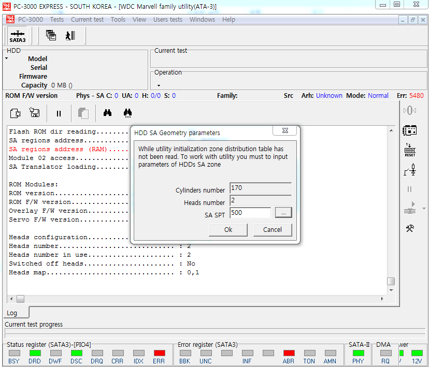Image resolution: width=429 pixels, height=367 pixels.
Task: Click the cascading windows toolbar icon
Action: pos(51,35)
